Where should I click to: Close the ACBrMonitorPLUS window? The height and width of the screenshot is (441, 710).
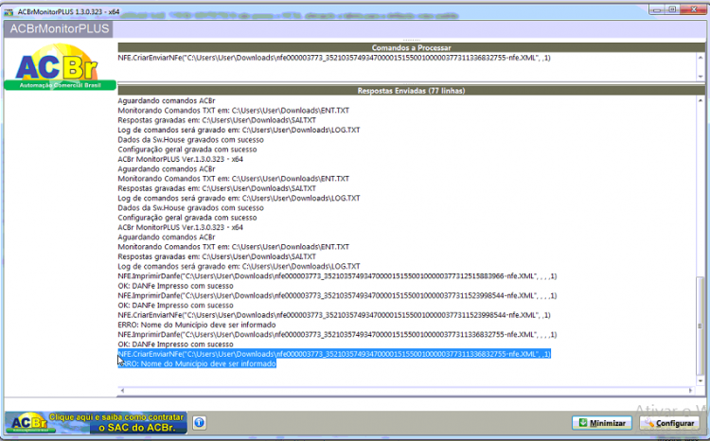tap(693, 9)
